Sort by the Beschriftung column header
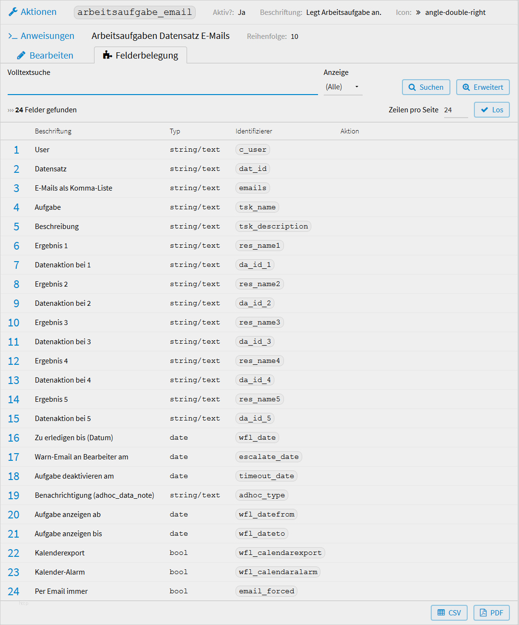 click(x=53, y=131)
